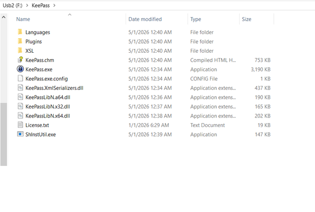Click the KeePass.chm help file icon
Image resolution: width=315 pixels, height=212 pixels.
[x=20, y=60]
